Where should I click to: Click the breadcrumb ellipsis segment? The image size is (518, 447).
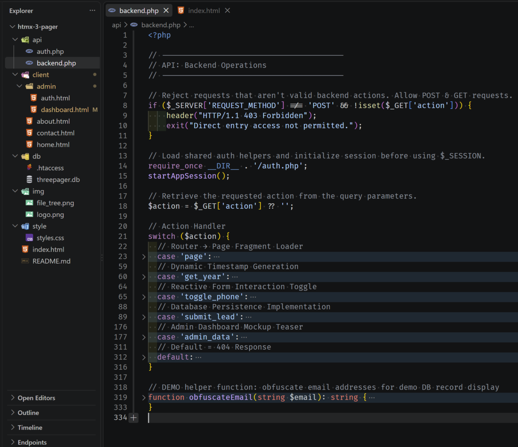pyautogui.click(x=192, y=25)
